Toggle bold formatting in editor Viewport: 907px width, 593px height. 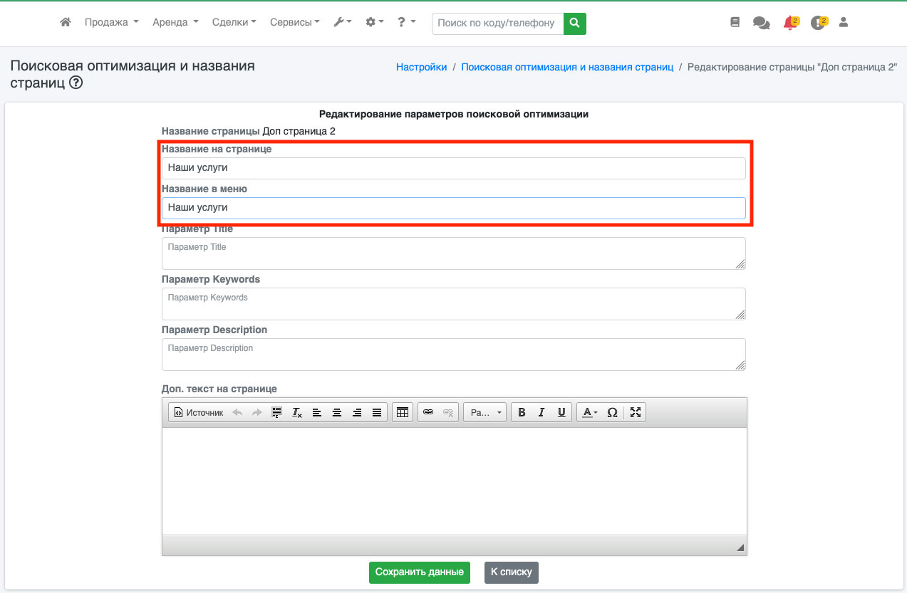click(522, 412)
